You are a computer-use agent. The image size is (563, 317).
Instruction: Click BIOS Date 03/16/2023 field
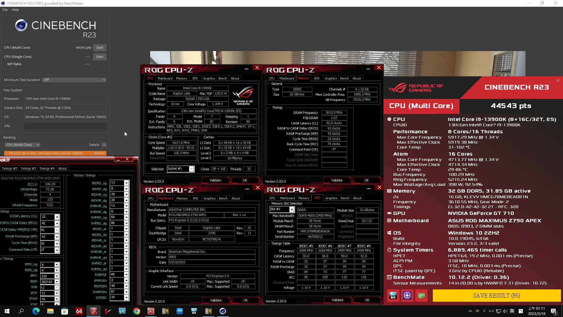211,262
